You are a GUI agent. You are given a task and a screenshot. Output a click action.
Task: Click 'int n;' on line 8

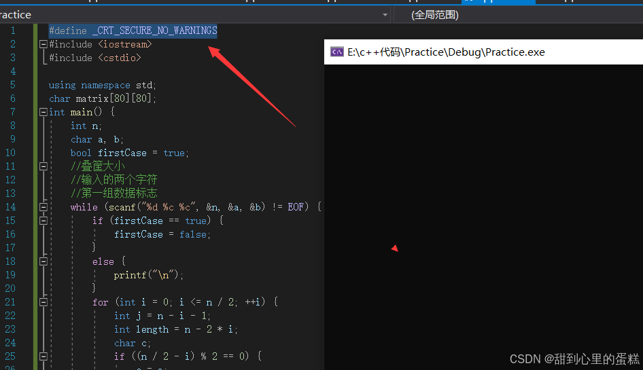[x=86, y=126]
